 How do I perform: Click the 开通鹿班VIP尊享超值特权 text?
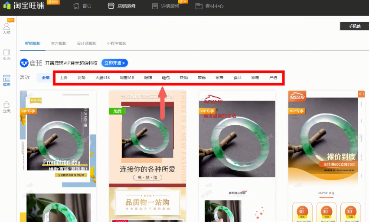click(x=71, y=63)
